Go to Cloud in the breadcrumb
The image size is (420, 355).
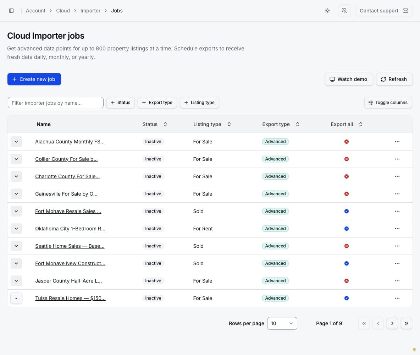(x=63, y=11)
